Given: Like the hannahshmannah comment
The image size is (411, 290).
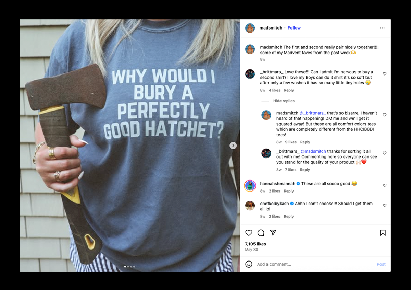Looking at the screenshot, I should point(385,185).
